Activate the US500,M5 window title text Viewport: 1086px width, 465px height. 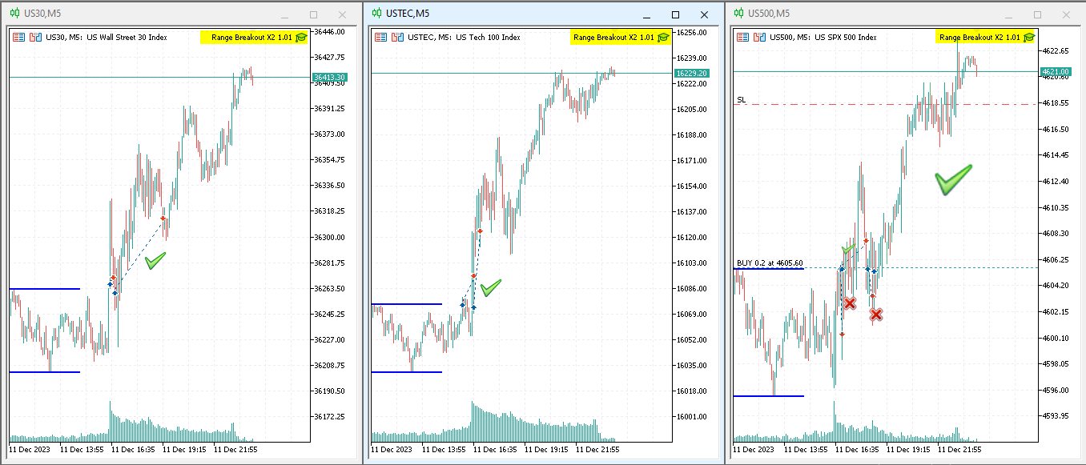[769, 14]
